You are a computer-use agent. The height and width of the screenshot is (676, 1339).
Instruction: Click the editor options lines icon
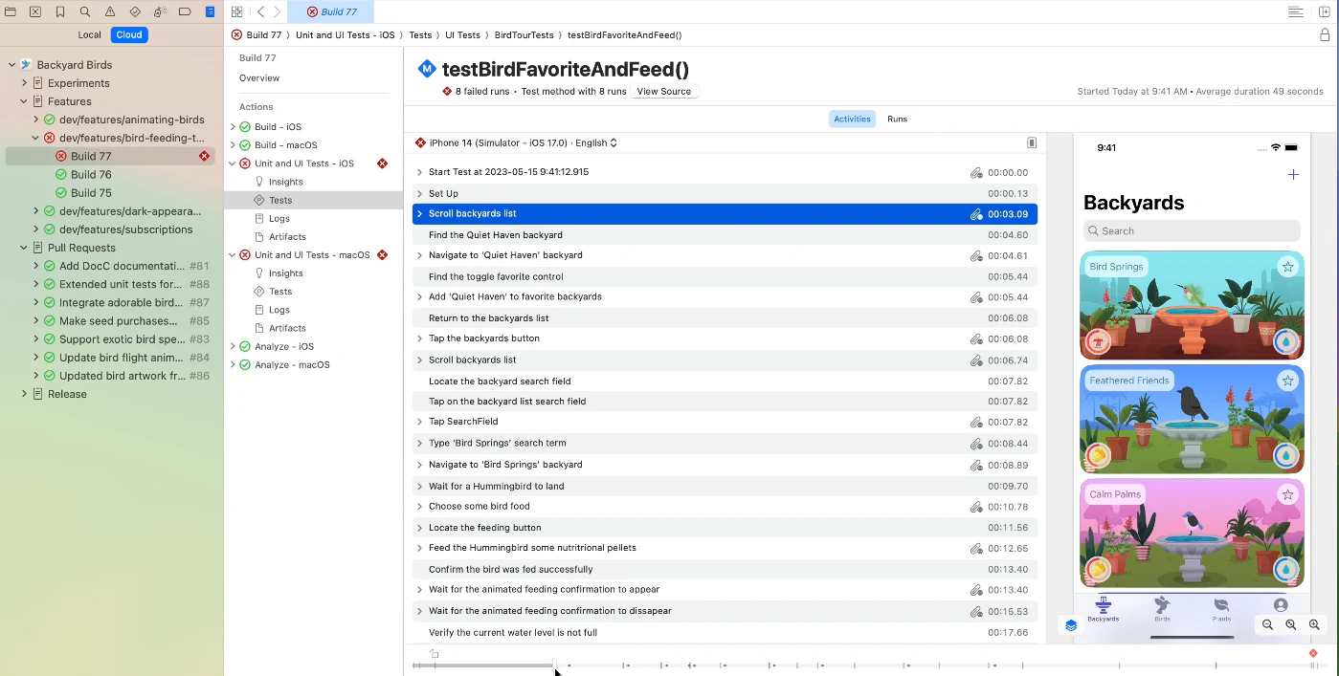pyautogui.click(x=1295, y=11)
